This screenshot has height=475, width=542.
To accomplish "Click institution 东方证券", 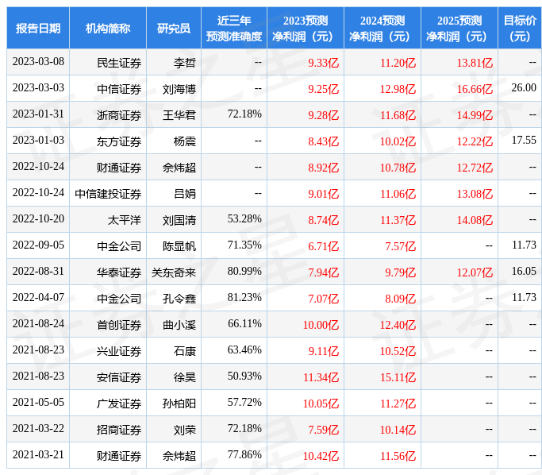I will 119,141.
